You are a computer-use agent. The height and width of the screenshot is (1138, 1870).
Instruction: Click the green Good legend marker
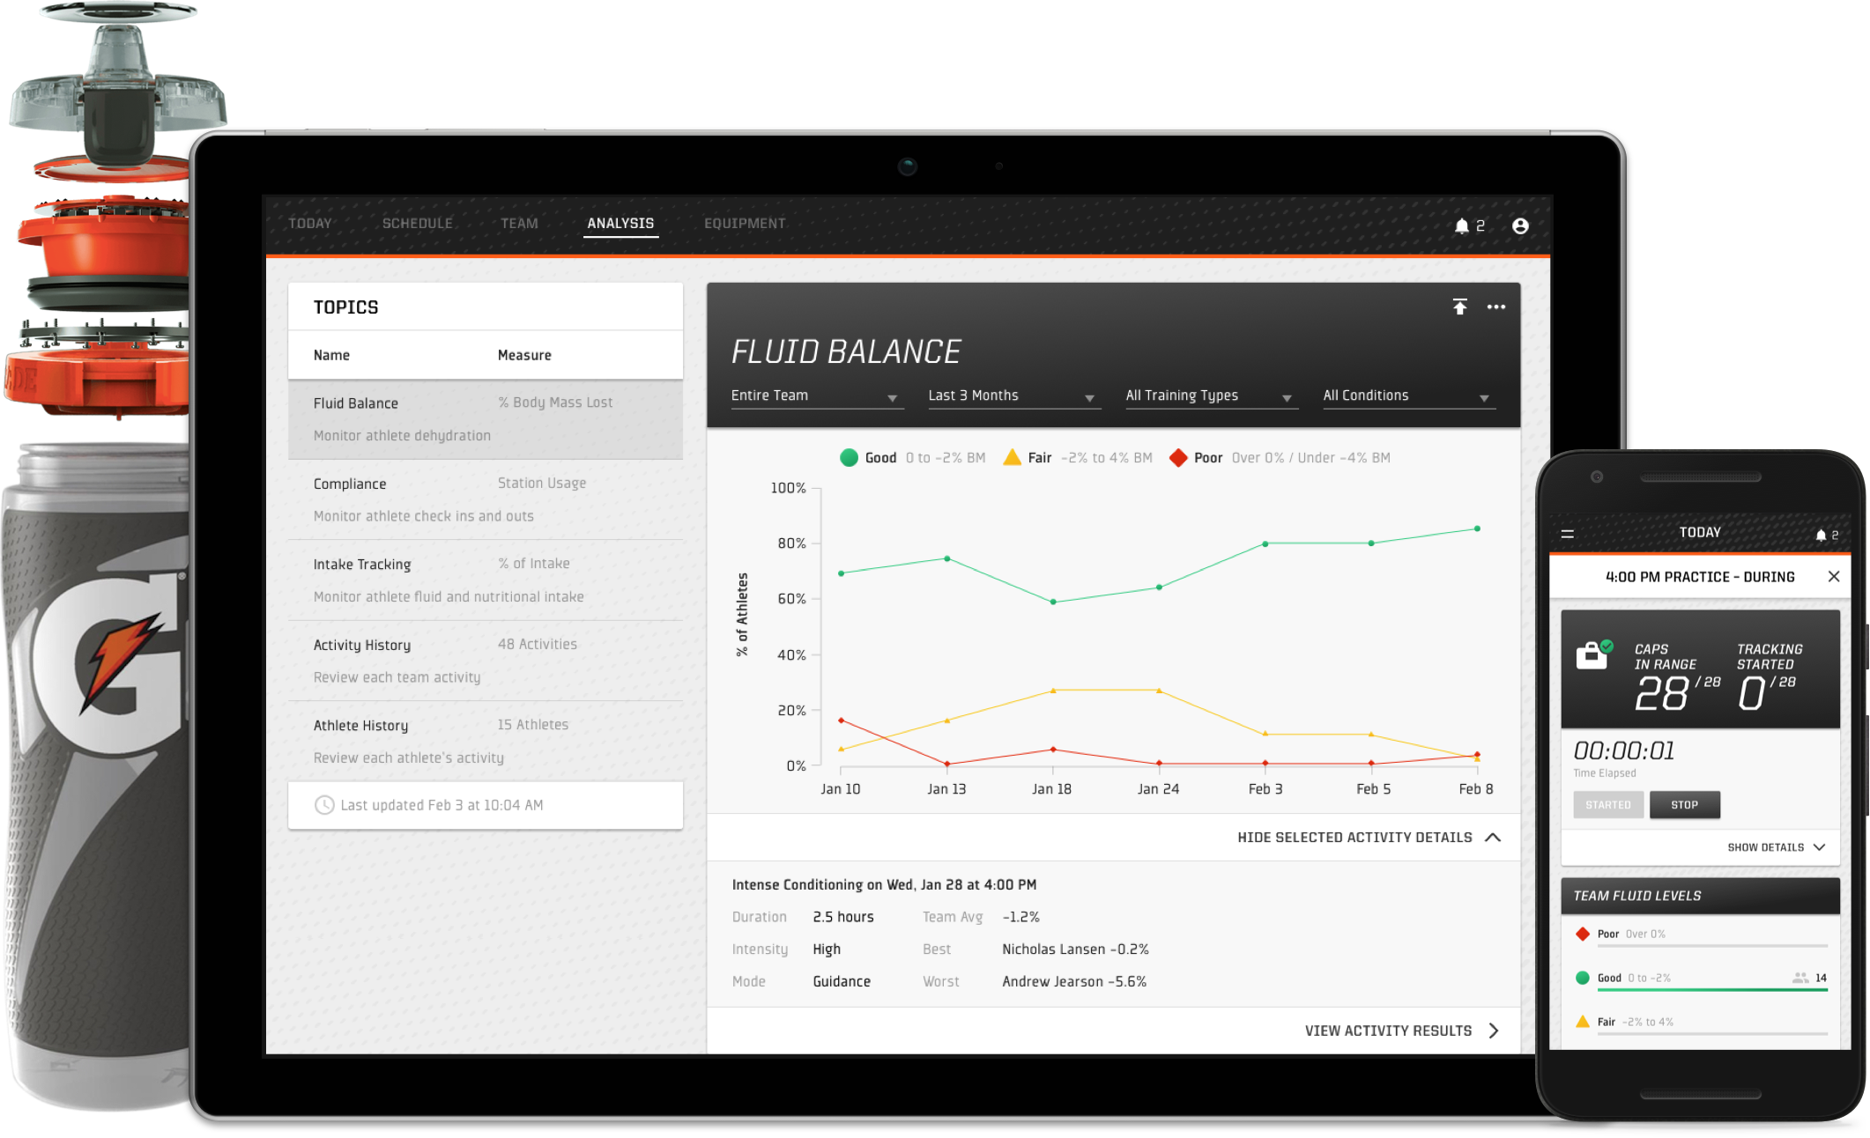(849, 457)
